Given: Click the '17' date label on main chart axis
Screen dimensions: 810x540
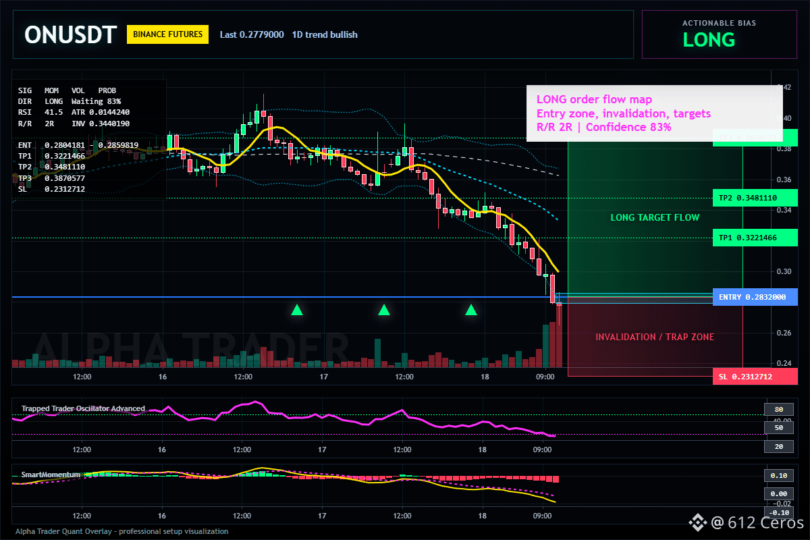Looking at the screenshot, I should (x=323, y=376).
